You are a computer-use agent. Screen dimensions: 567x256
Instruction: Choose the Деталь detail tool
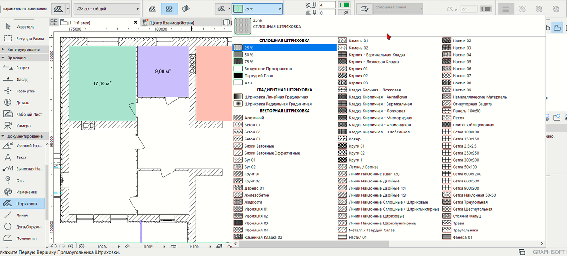click(23, 102)
